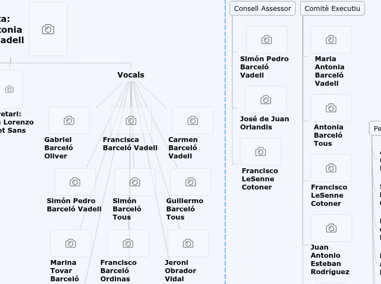
Task: Click camera placeholder above Gabriel Barceló Oliver
Action: coord(69,121)
